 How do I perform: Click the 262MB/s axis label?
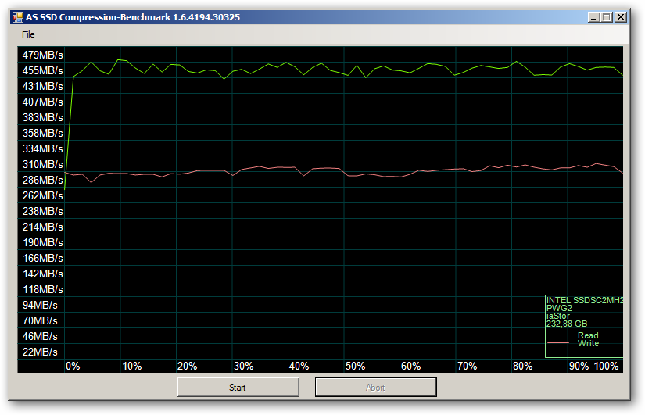click(x=43, y=196)
